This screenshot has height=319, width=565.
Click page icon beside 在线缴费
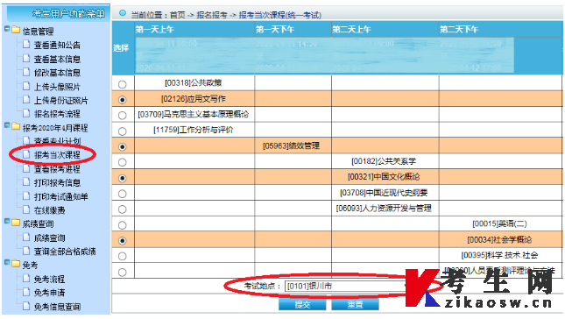26,209
